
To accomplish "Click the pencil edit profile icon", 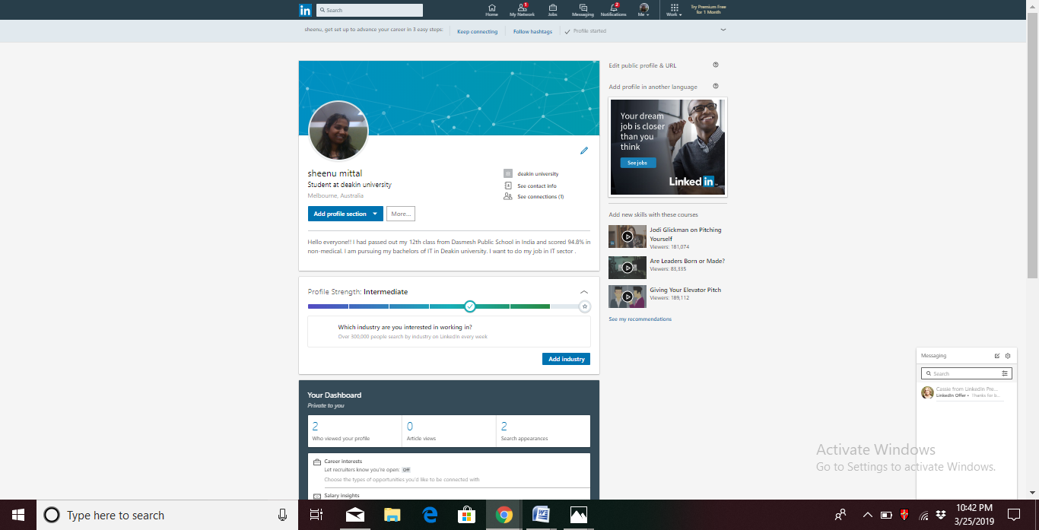I will (x=584, y=151).
